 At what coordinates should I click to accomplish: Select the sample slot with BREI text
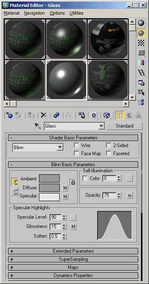point(108,39)
